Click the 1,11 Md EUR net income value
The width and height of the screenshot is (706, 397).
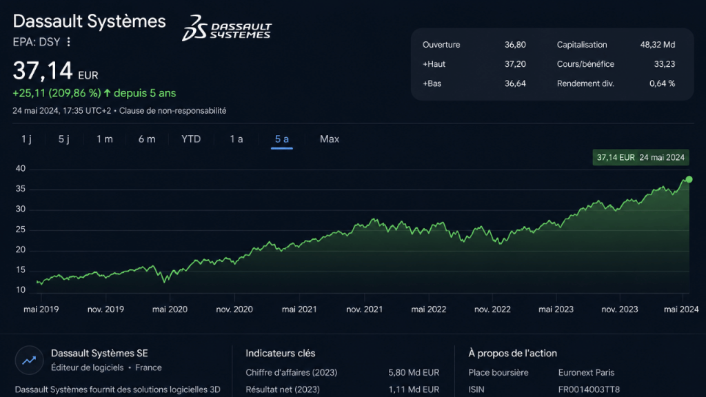pyautogui.click(x=414, y=389)
